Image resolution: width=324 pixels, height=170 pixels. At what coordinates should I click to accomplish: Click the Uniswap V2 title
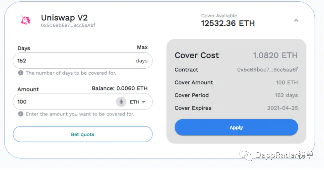[x=64, y=18]
